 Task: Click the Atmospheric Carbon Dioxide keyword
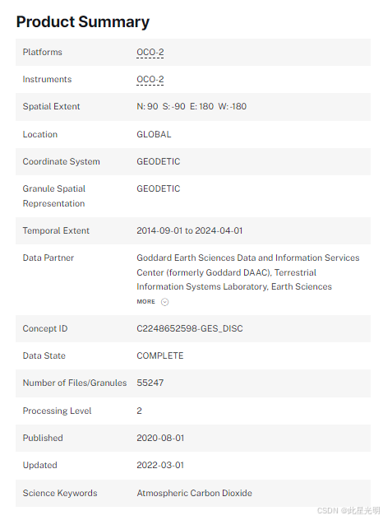point(195,493)
